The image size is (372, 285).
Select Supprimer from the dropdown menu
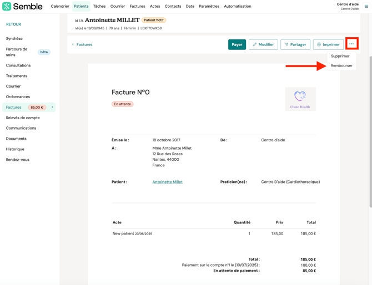(x=340, y=56)
